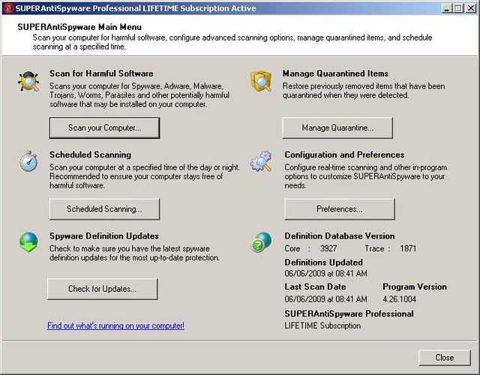Click the SUPERAntiSpyware Main Menu title
The image size is (480, 375).
[x=79, y=27]
